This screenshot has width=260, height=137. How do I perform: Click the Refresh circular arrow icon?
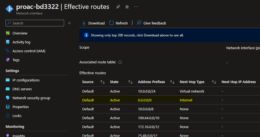click(x=111, y=23)
